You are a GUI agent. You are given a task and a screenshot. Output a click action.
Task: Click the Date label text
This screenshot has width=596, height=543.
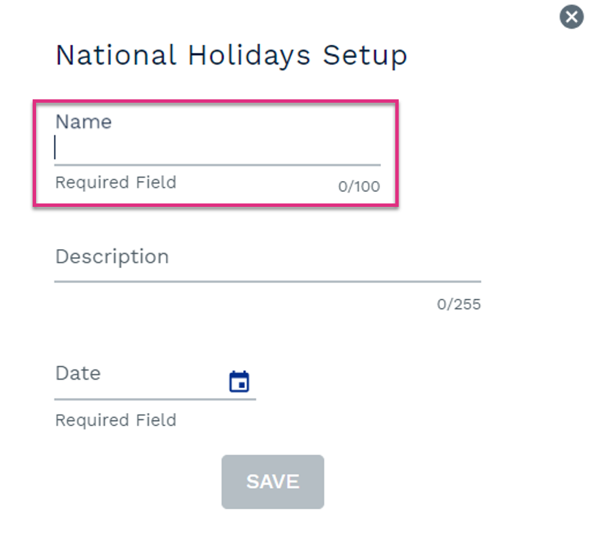(78, 373)
